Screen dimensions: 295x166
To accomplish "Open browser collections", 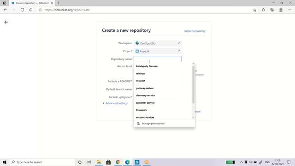I will tap(272, 10).
